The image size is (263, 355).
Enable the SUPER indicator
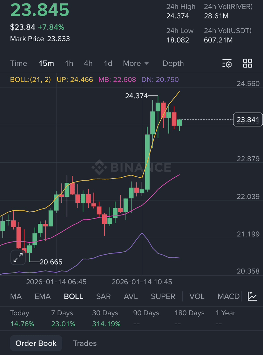pos(163,296)
